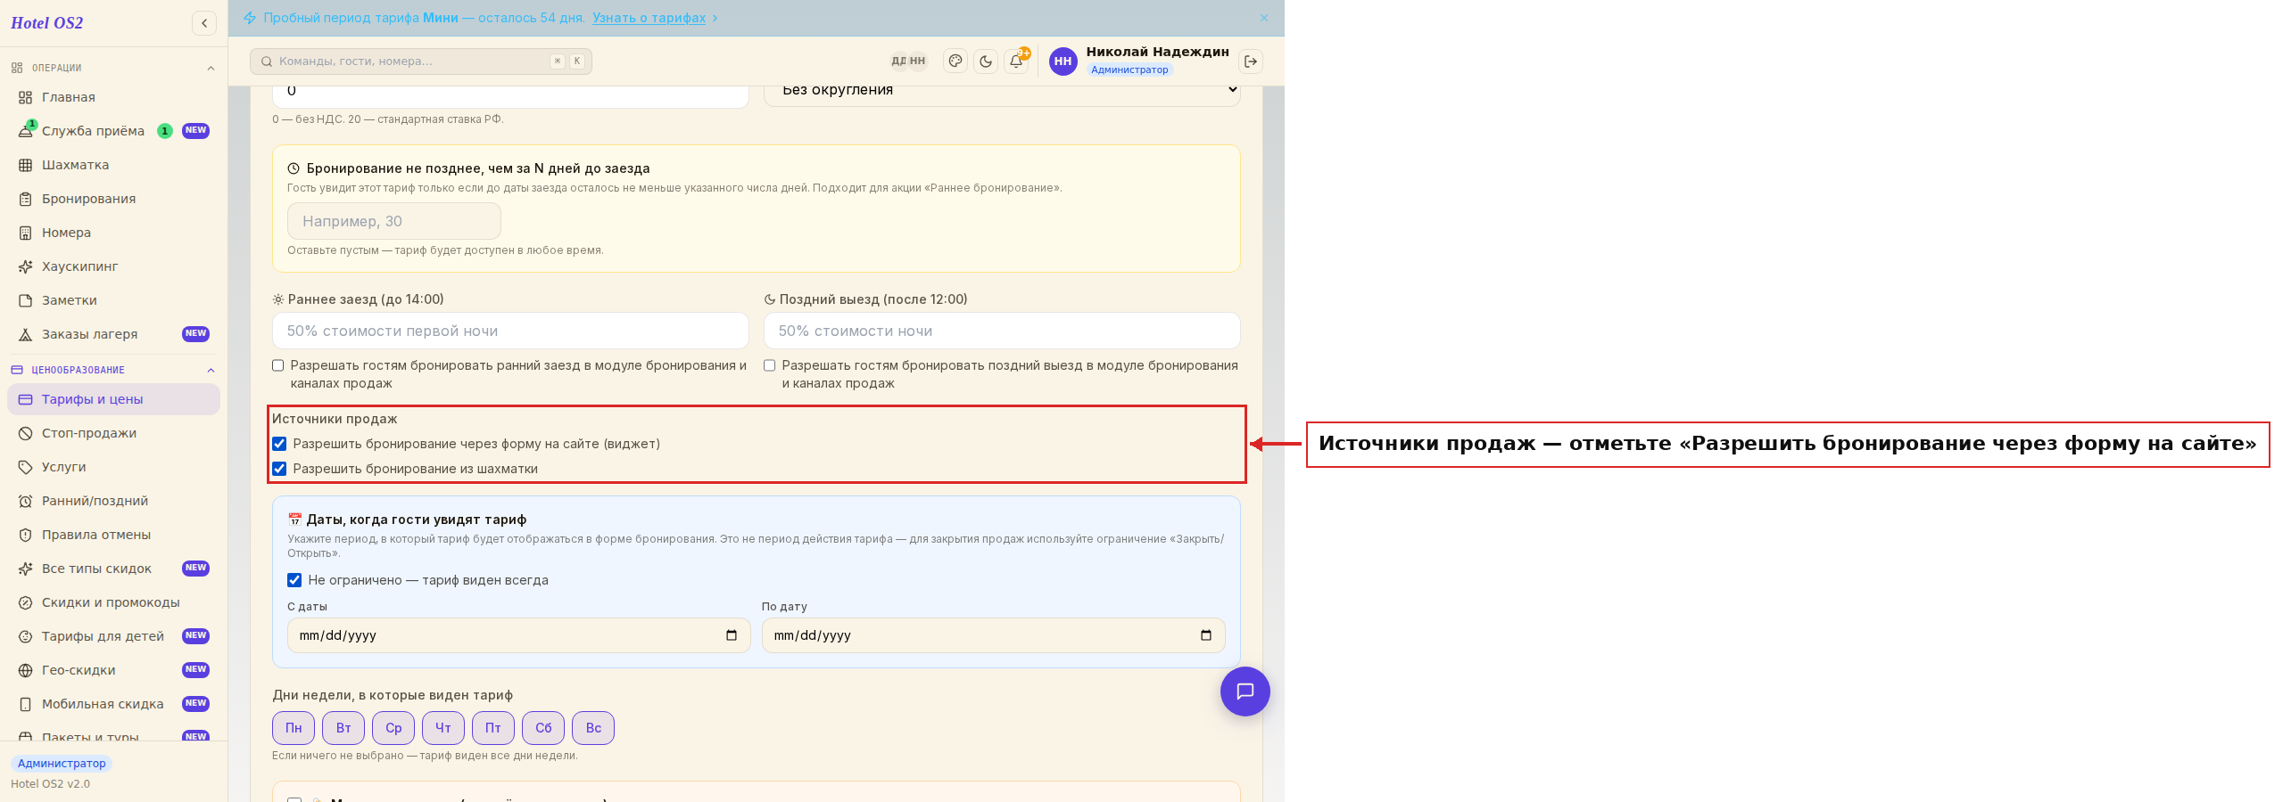This screenshot has height=802, width=2291.
Task: Click the Тарифы для детей icon
Action: (x=25, y=636)
